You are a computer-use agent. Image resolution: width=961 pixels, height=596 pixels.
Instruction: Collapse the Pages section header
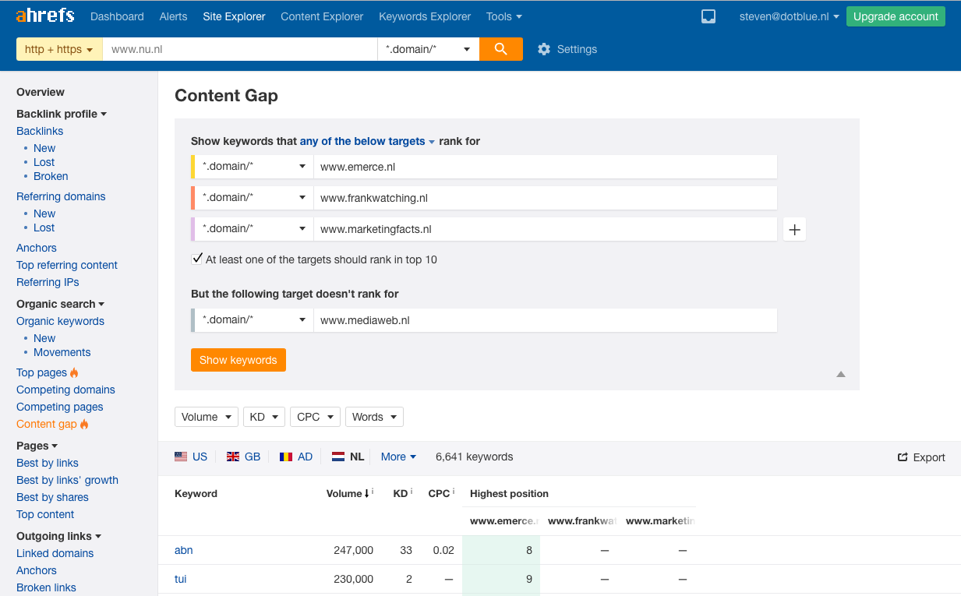(x=37, y=446)
